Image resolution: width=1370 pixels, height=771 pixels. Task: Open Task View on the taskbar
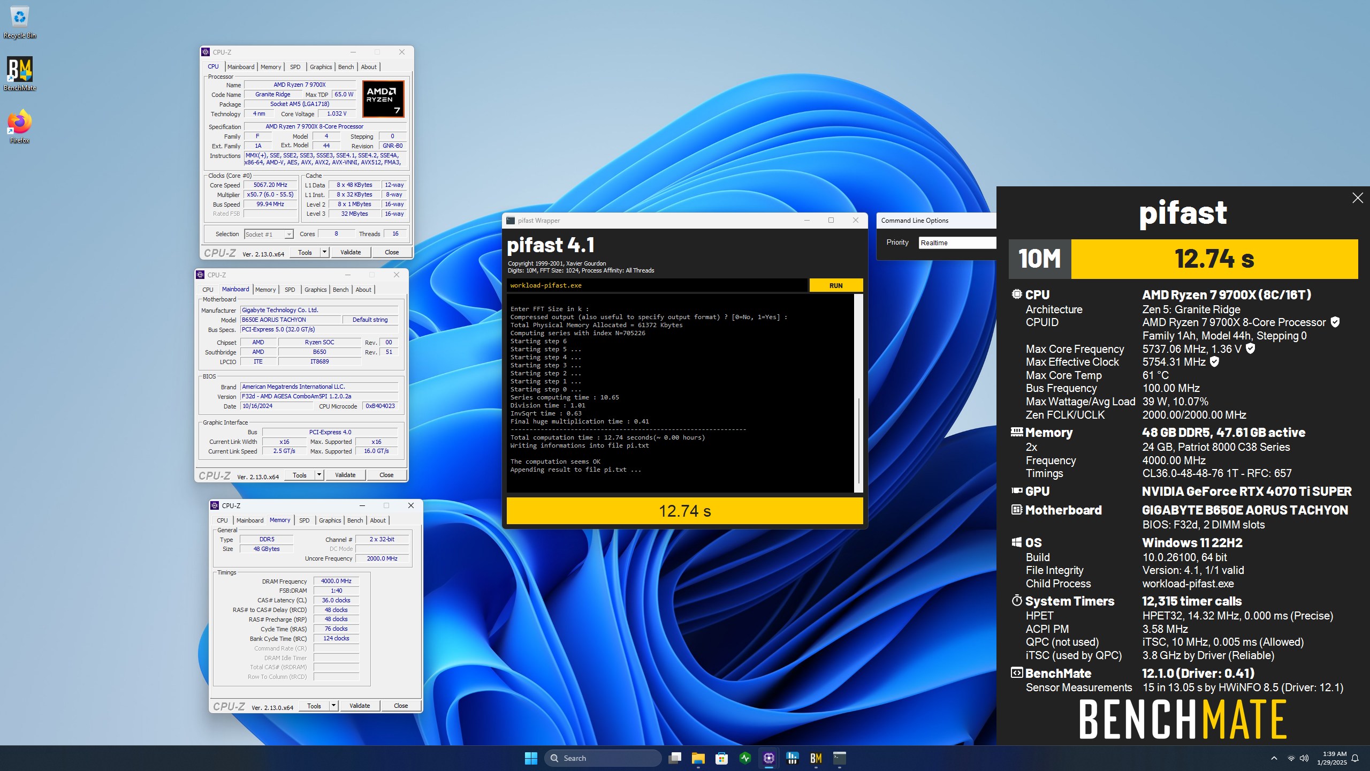click(x=675, y=758)
